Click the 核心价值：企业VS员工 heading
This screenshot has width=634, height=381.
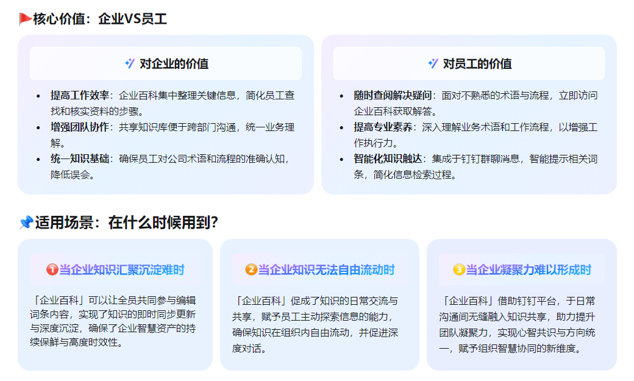coord(100,19)
